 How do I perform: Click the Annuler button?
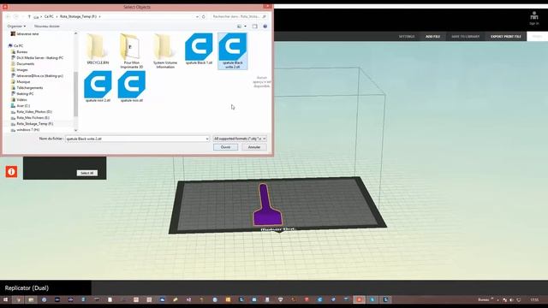click(254, 147)
